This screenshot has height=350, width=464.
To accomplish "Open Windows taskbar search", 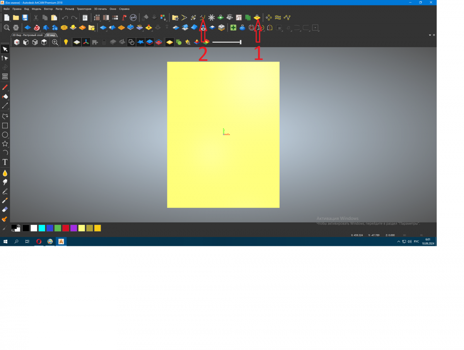I will click(x=16, y=242).
